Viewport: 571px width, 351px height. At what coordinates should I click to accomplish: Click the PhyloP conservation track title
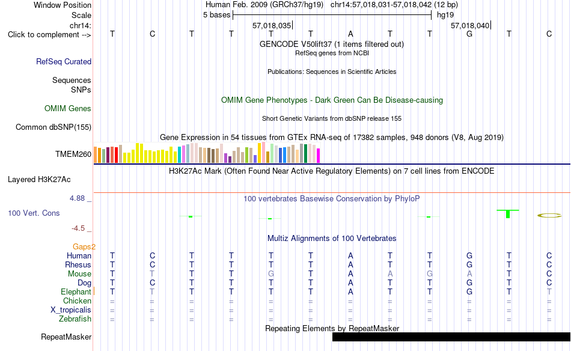point(332,199)
